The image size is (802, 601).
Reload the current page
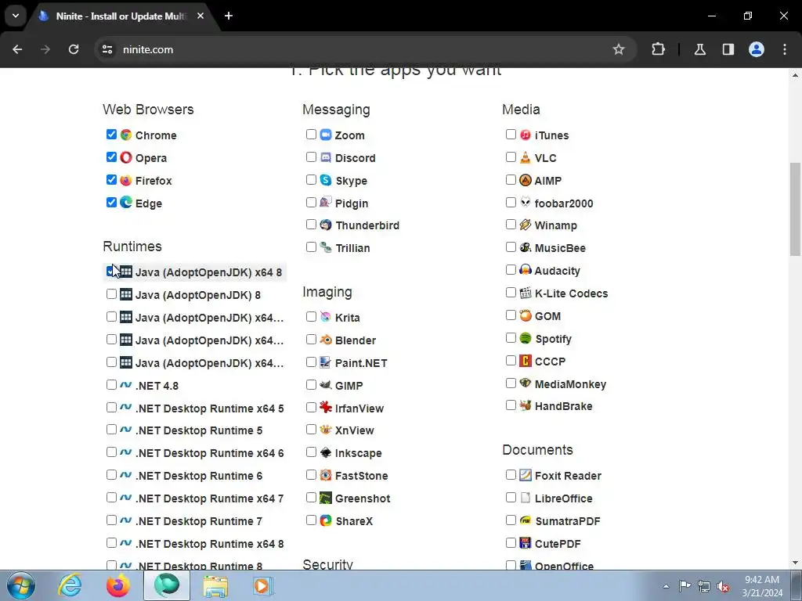[x=74, y=49]
